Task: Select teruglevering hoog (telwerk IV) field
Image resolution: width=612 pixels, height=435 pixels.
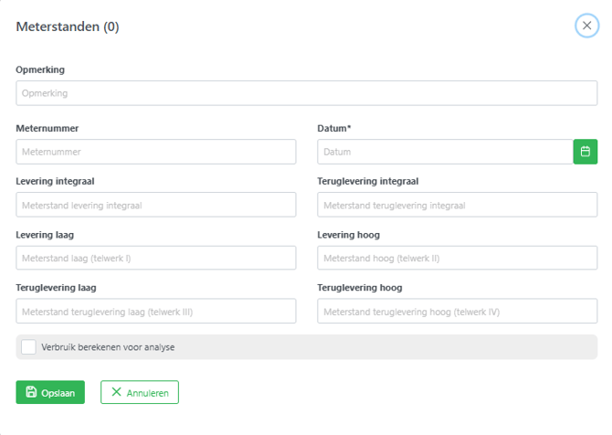Action: 457,312
